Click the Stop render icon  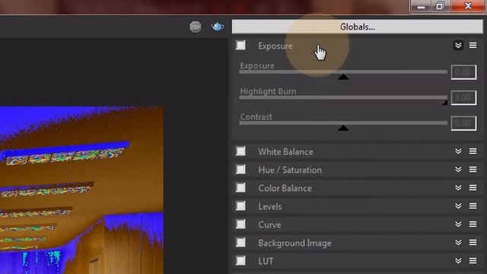[196, 27]
